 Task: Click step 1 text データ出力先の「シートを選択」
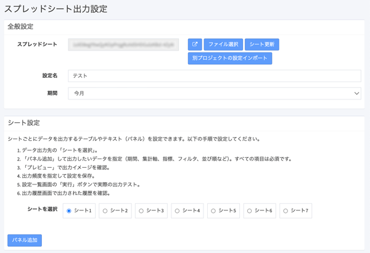(57, 150)
